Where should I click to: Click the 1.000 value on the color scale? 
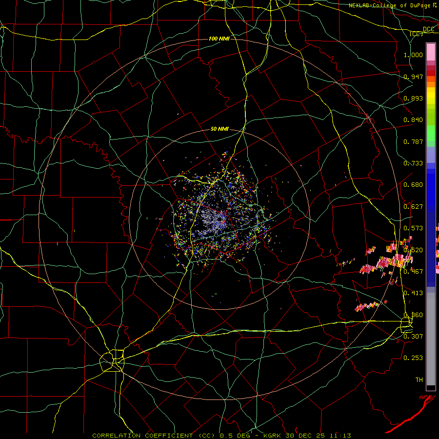tap(413, 55)
